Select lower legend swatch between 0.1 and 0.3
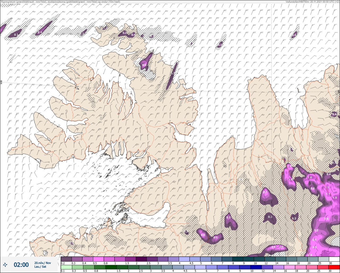340x273 pixels. (66, 267)
